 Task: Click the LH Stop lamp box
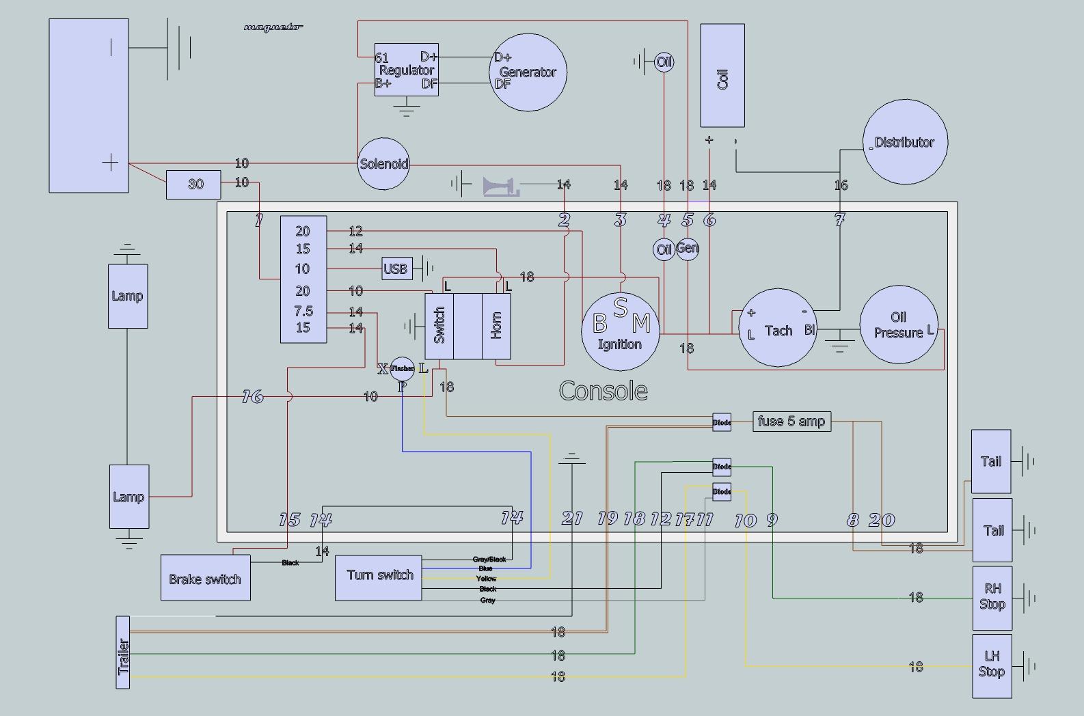(992, 665)
